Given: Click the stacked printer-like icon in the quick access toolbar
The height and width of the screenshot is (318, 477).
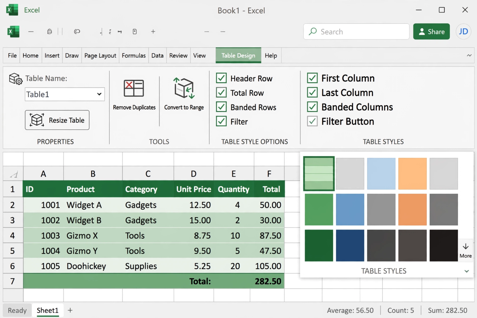Looking at the screenshot, I should coord(50,31).
